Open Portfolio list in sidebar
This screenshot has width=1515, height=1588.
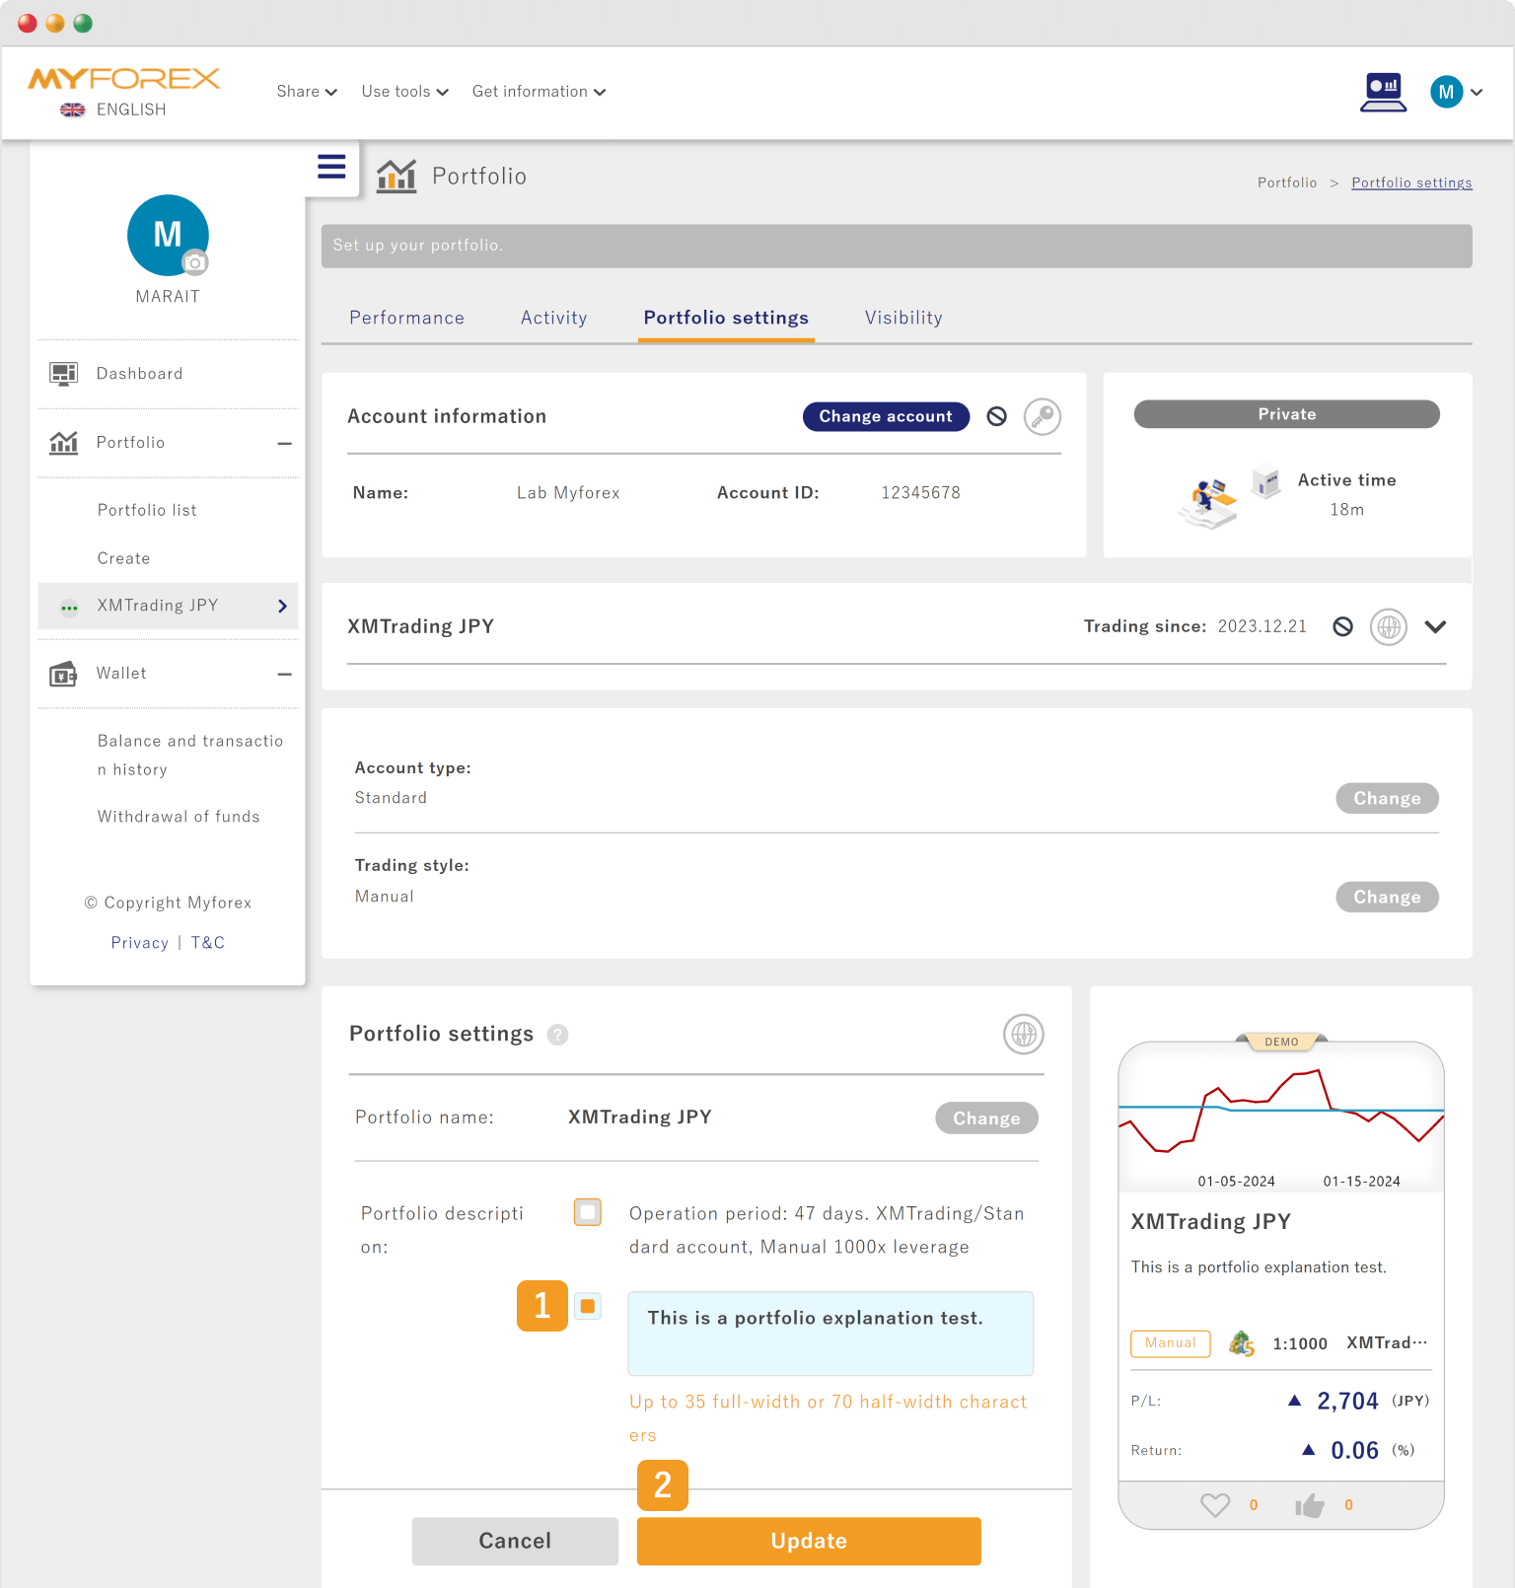(x=147, y=510)
